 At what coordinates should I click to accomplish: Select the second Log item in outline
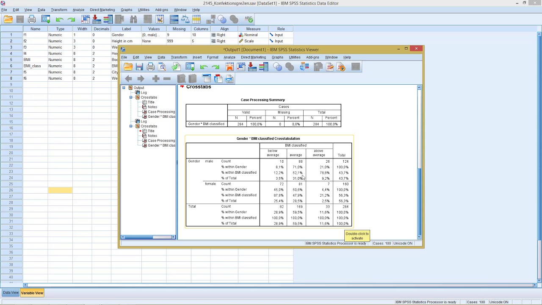[x=144, y=122]
